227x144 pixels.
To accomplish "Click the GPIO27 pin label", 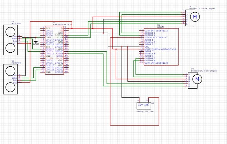I will click(50, 42).
